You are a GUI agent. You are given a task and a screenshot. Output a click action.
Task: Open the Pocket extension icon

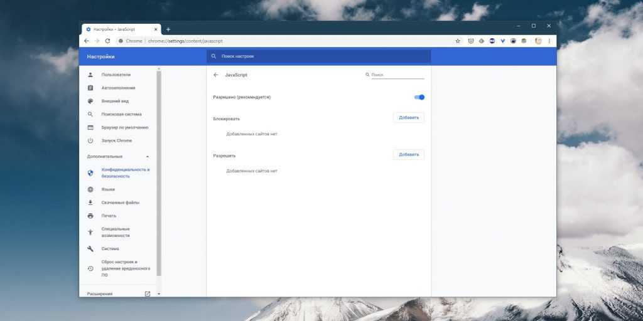pyautogui.click(x=471, y=41)
